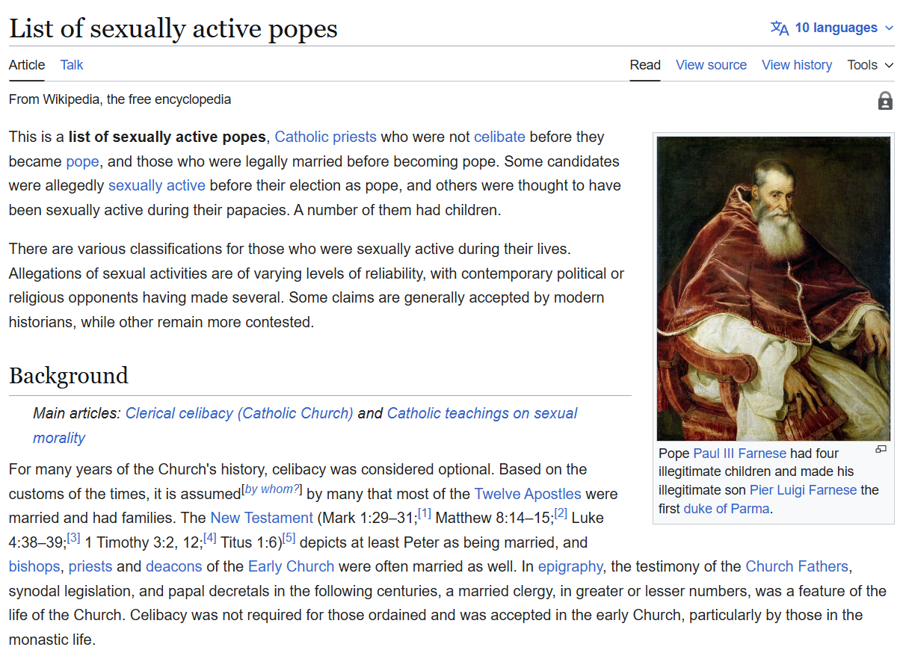Jump to citation reference [4]
Image resolution: width=903 pixels, height=653 pixels.
[210, 538]
